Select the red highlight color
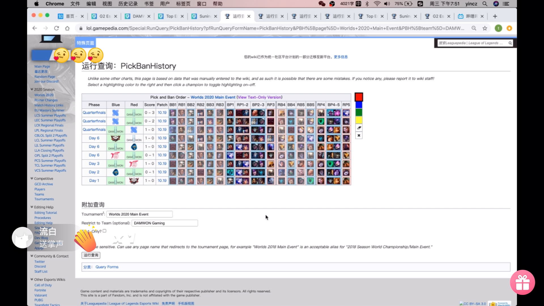Image resolution: width=544 pixels, height=306 pixels. tap(359, 97)
